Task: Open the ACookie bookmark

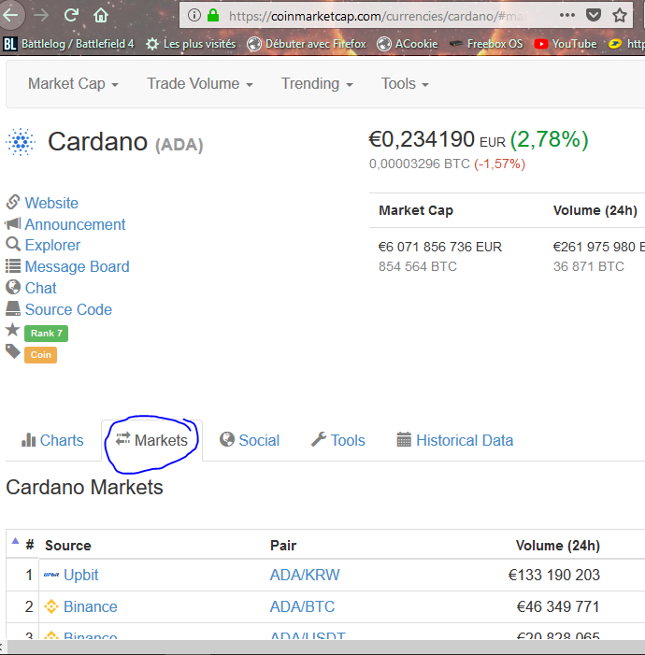Action: tap(408, 44)
